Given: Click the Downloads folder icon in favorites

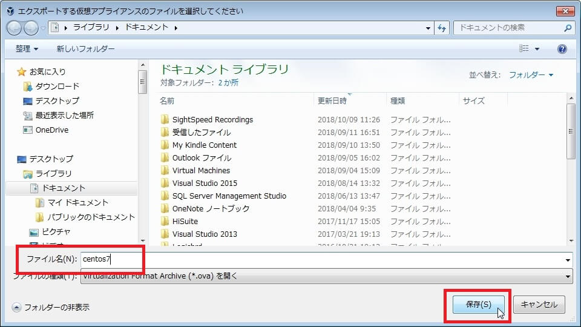Looking at the screenshot, I should click(x=27, y=86).
